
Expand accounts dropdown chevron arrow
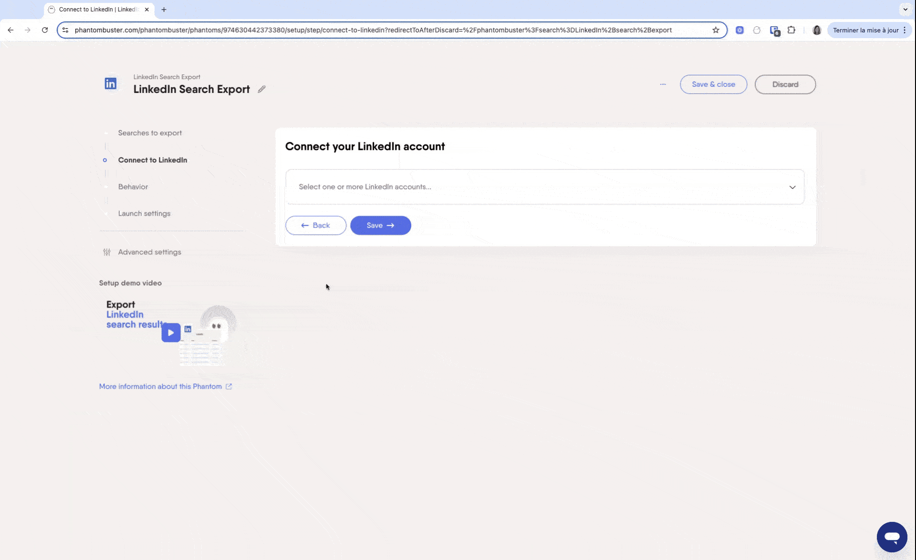coord(792,187)
